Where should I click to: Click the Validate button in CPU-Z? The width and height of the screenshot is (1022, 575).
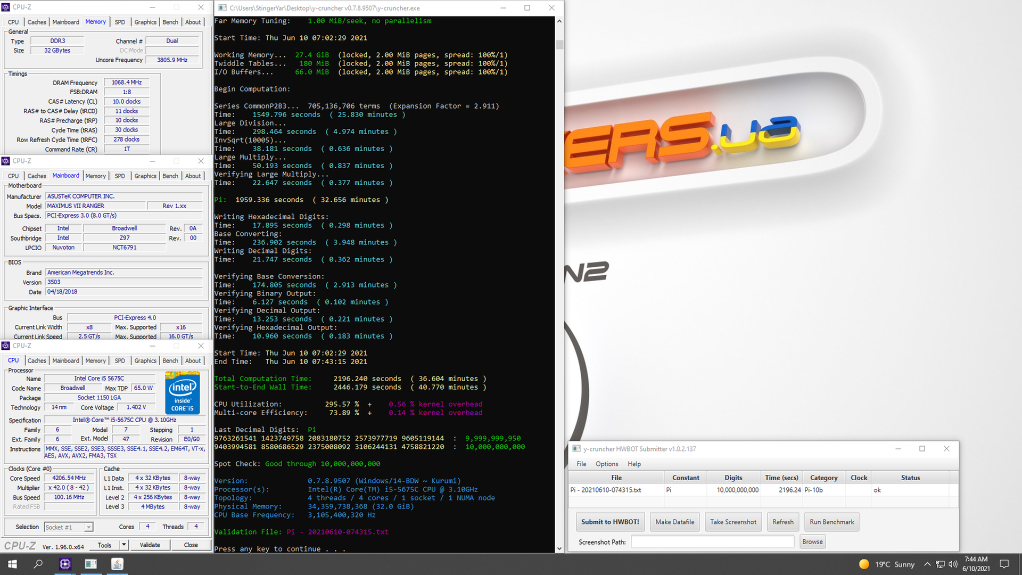150,545
